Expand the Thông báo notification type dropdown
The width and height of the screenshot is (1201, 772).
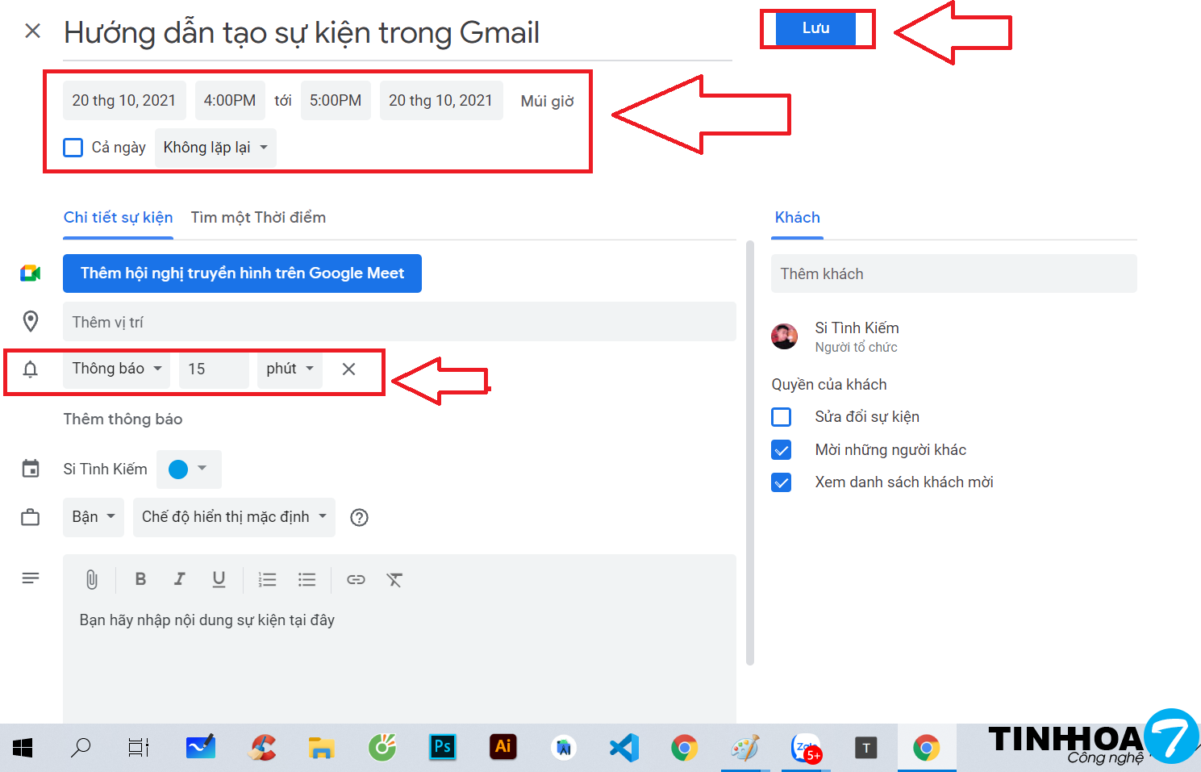tap(117, 369)
